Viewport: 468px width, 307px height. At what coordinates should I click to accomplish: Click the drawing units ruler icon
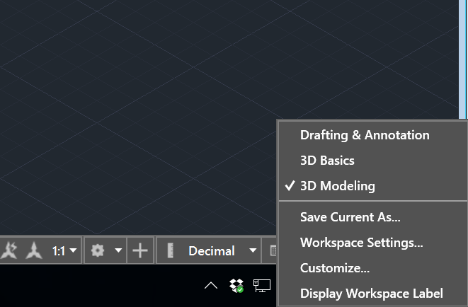click(x=170, y=250)
